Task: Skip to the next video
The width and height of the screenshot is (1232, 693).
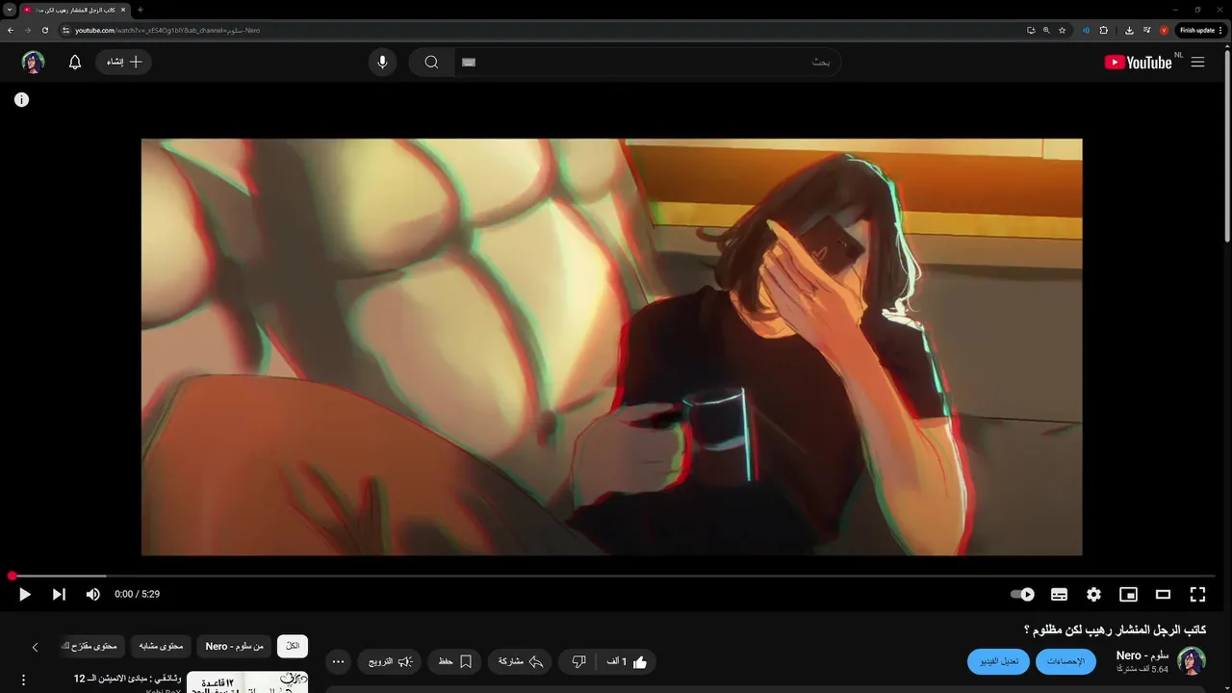Action: pos(59,595)
